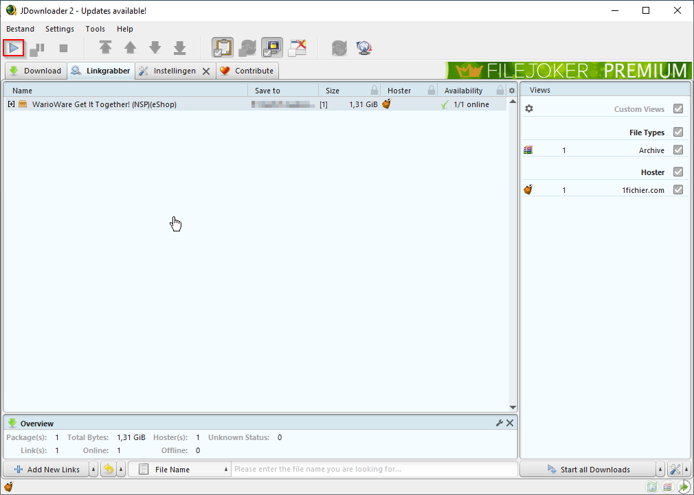Expand the WarioWare Get It Together package
This screenshot has height=495, width=694.
pyautogui.click(x=12, y=104)
